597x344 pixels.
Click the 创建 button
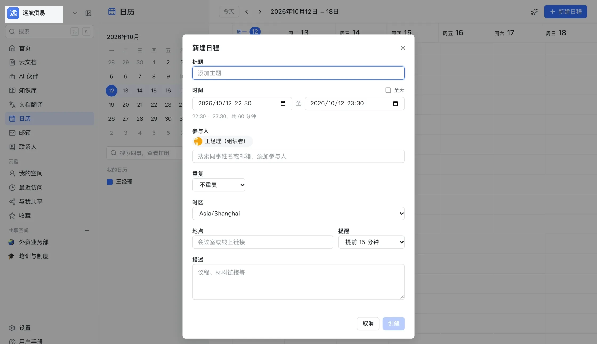(x=394, y=324)
